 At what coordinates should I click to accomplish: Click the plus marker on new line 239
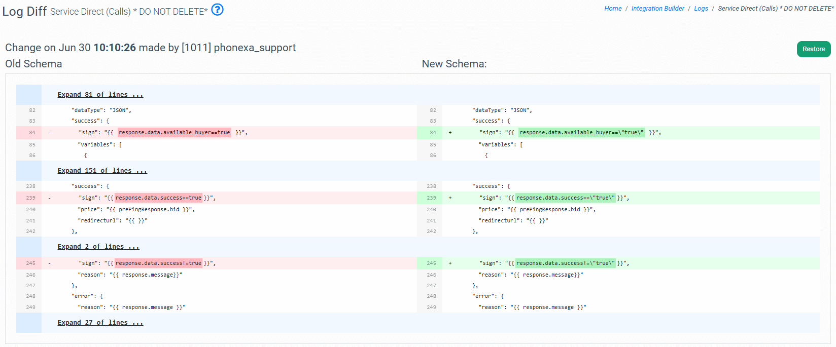point(450,198)
